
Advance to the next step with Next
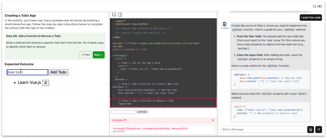[x=99, y=55]
